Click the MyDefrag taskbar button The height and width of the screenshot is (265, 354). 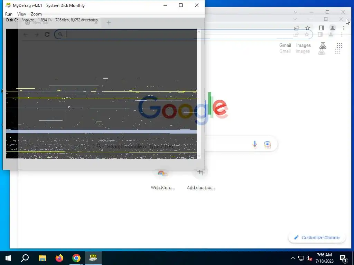(93, 258)
